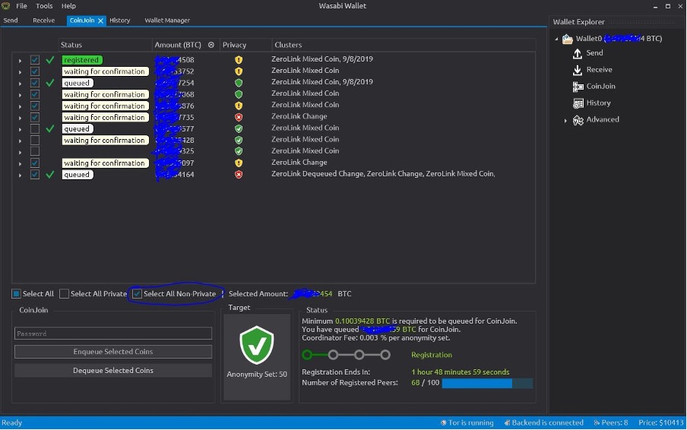Expand the 8097 ZeroLink Change row
Screen dimensions: 687x430
click(20, 164)
